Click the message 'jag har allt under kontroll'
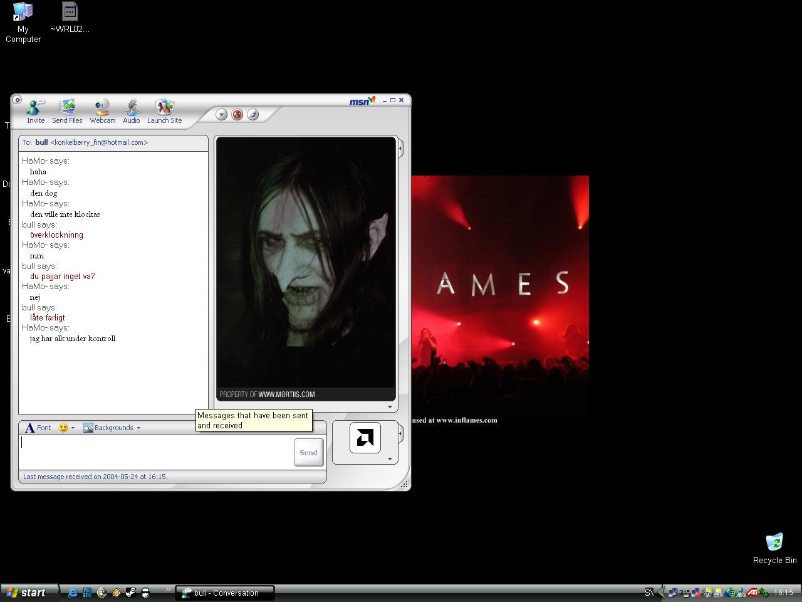802x602 pixels. (73, 339)
